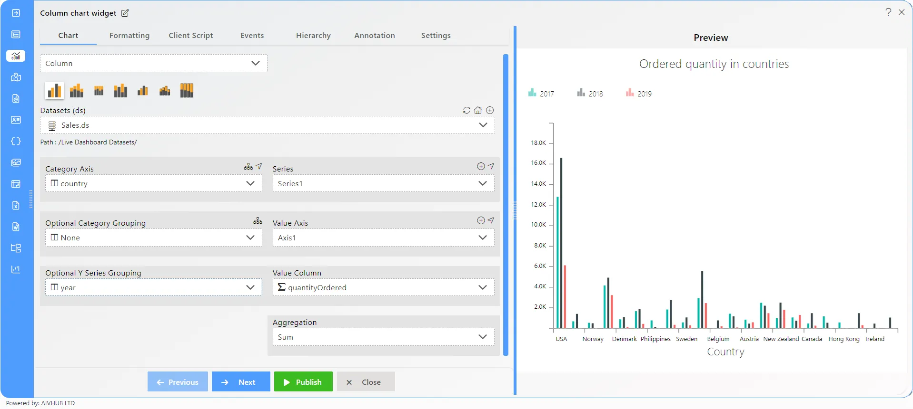
Task: Click the Previous button
Action: 178,381
